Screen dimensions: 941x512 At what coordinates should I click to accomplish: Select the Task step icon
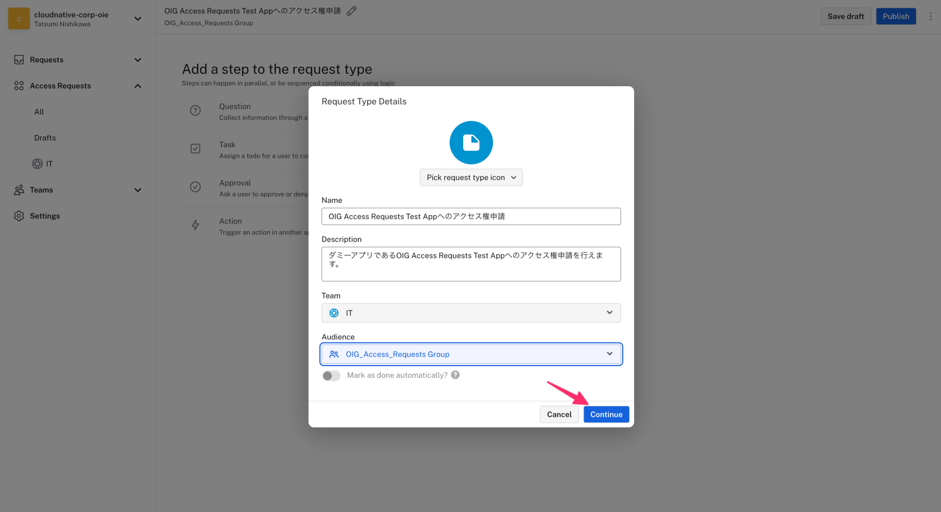click(x=196, y=148)
